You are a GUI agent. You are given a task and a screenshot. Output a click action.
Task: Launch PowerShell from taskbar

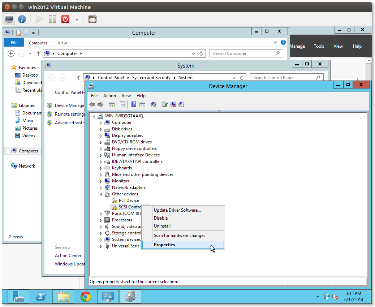tap(41, 297)
